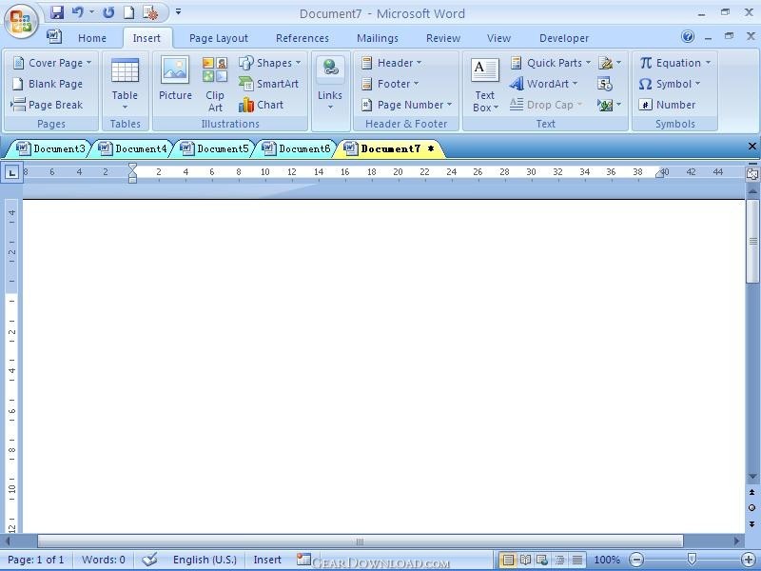Expand the Links group

330,84
